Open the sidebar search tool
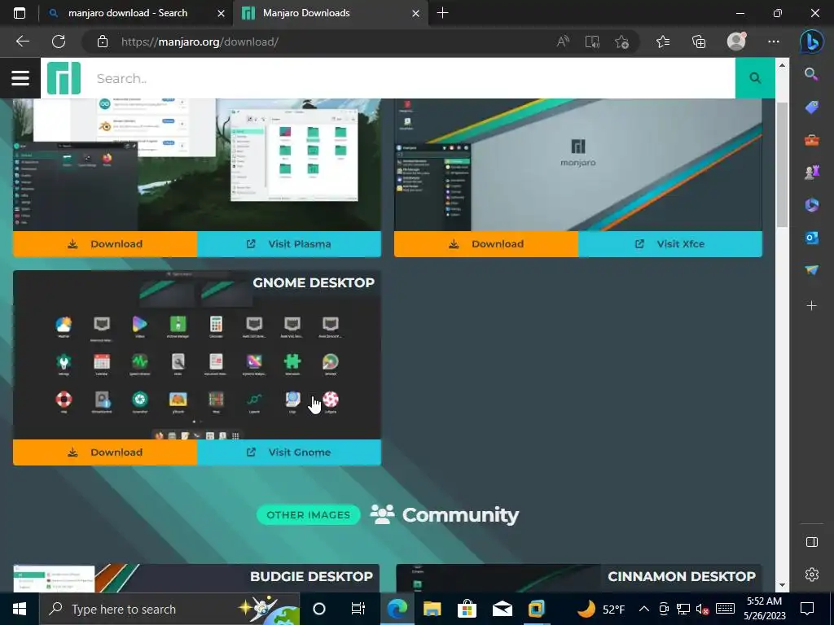 click(x=811, y=74)
